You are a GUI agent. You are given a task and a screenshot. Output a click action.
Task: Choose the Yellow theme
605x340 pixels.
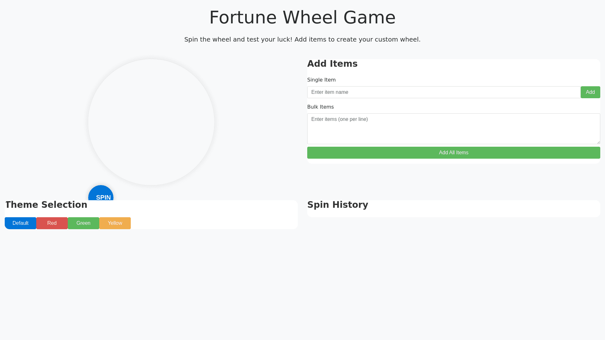115,223
